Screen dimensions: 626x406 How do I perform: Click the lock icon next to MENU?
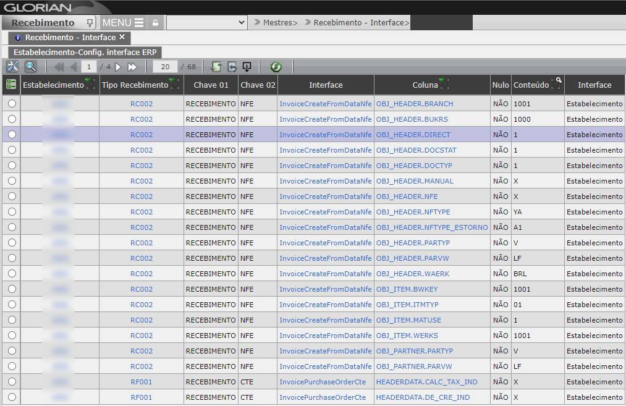[x=154, y=23]
